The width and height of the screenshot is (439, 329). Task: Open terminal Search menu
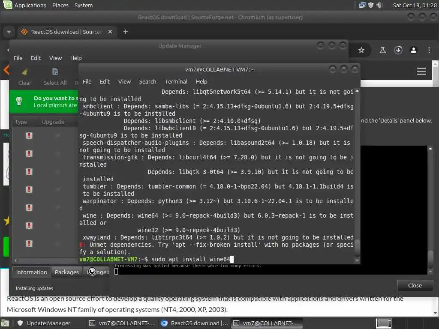(x=147, y=82)
